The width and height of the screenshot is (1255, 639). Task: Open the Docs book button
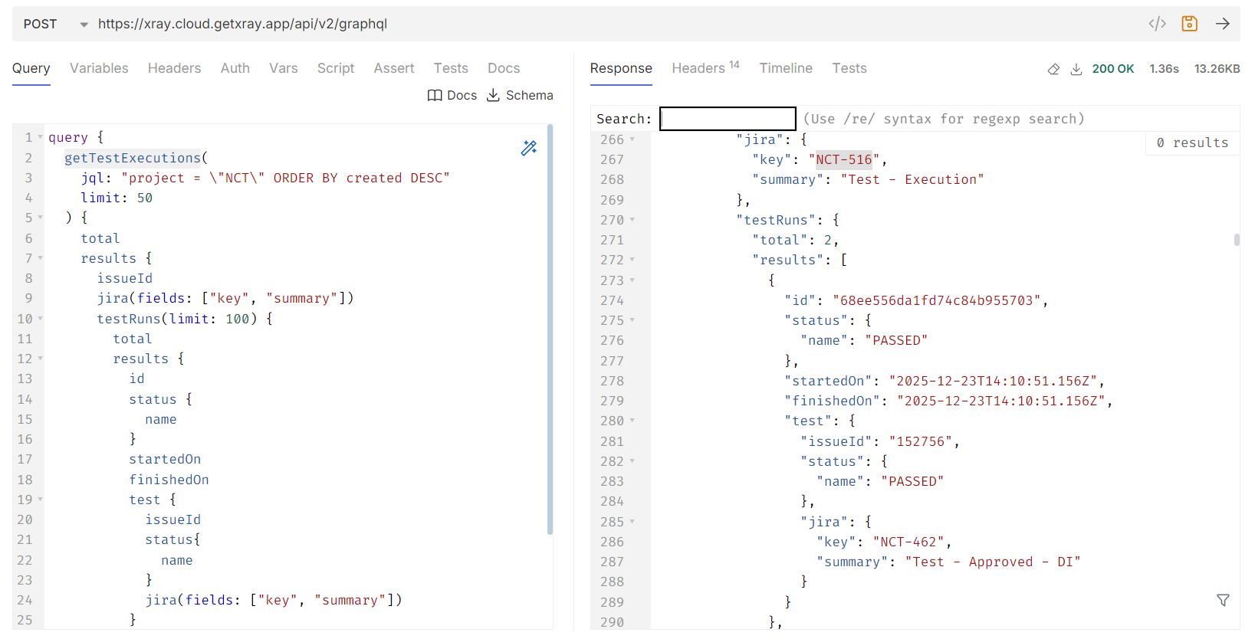tap(452, 95)
